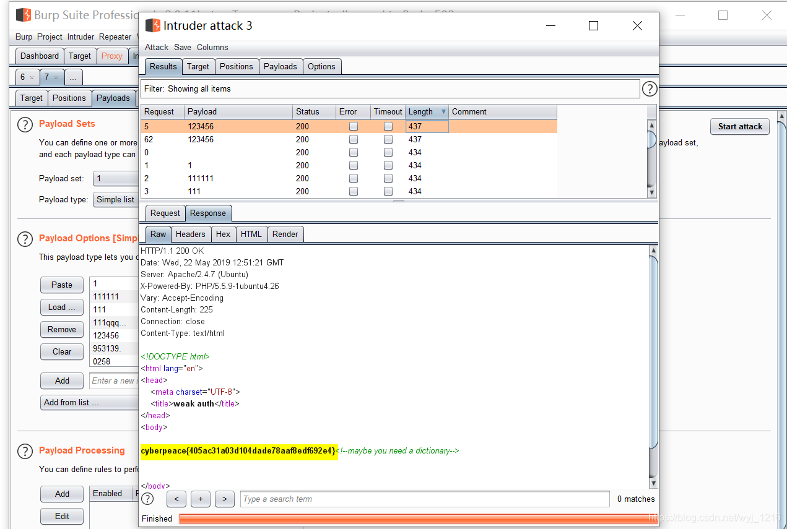Click the results table vertical scrollbar
787x529 pixels.
[x=651, y=159]
